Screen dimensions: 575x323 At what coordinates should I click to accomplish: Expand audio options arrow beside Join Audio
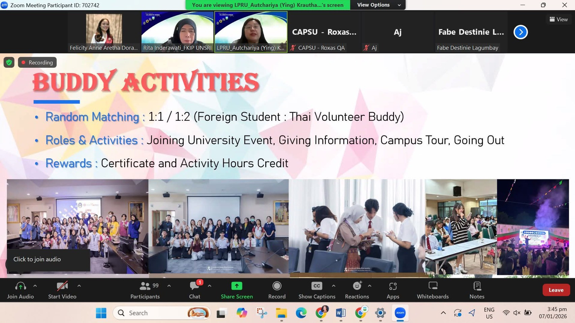[x=35, y=286]
